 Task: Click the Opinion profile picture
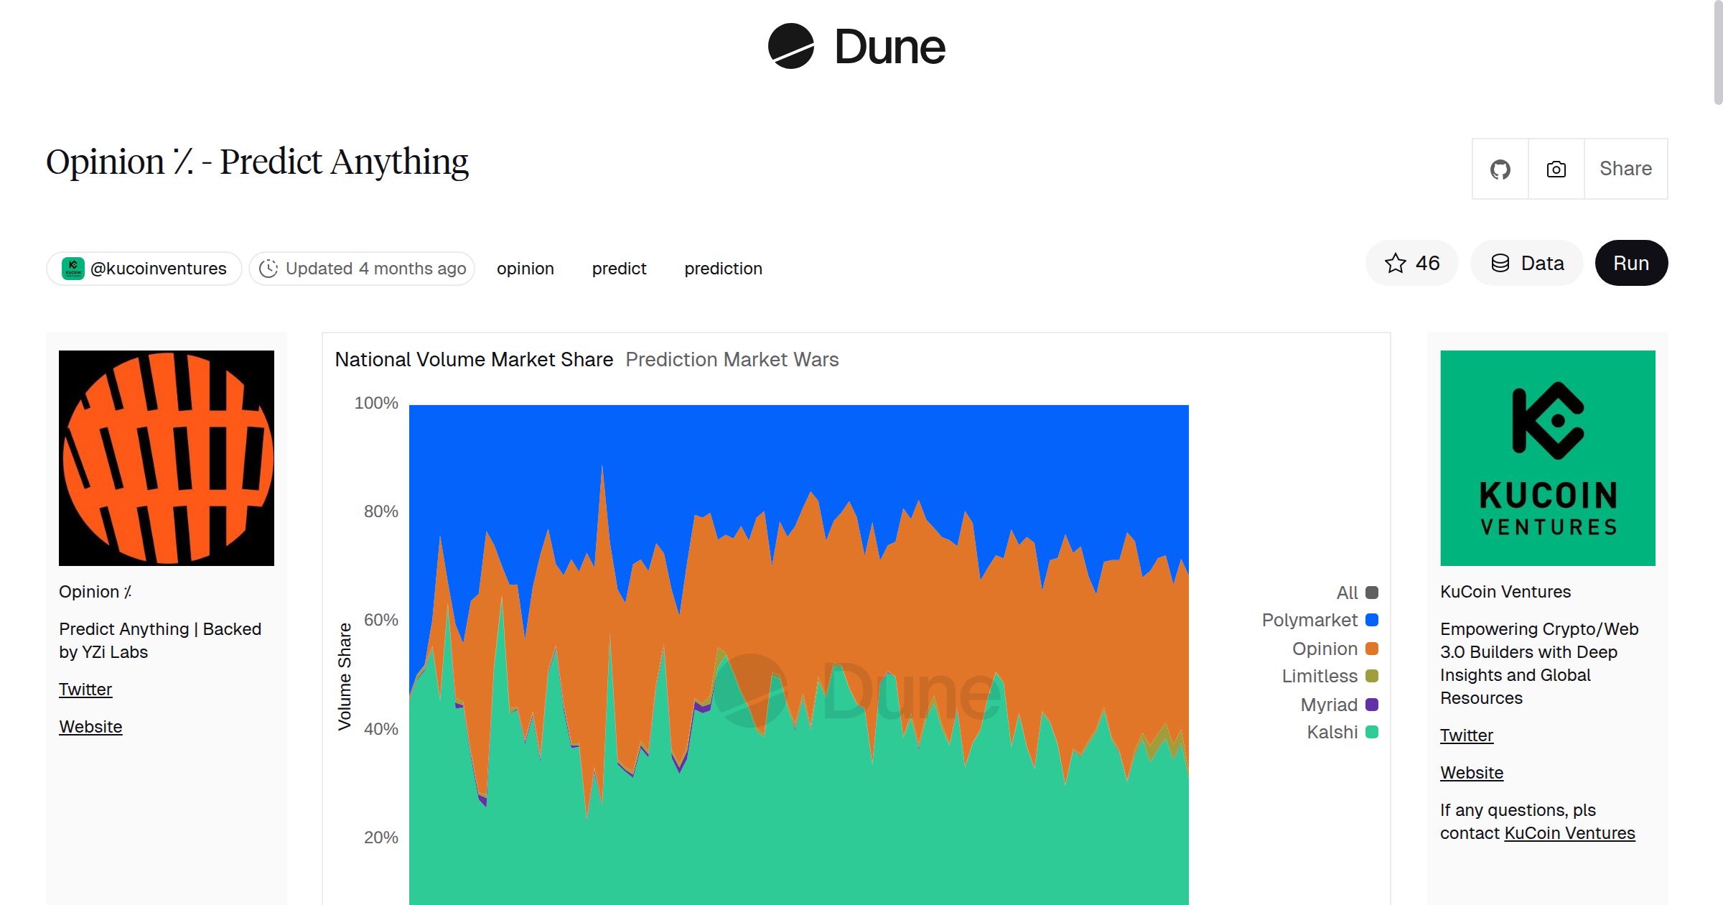[167, 458]
